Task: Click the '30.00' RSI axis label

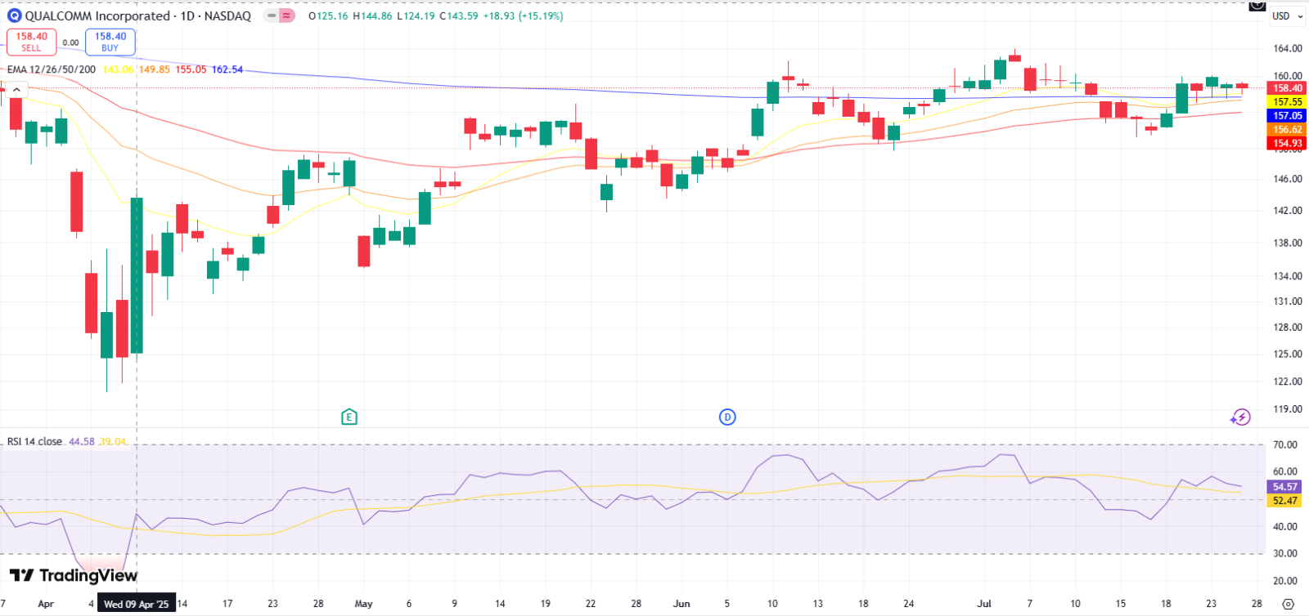Action: pos(1285,554)
